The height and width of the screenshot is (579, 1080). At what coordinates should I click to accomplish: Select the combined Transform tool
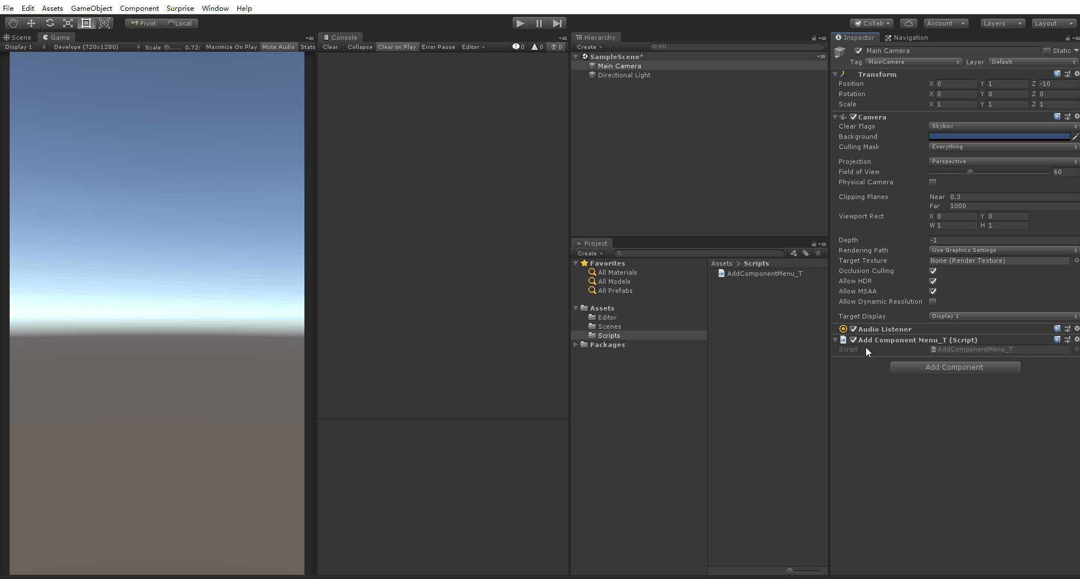[105, 23]
